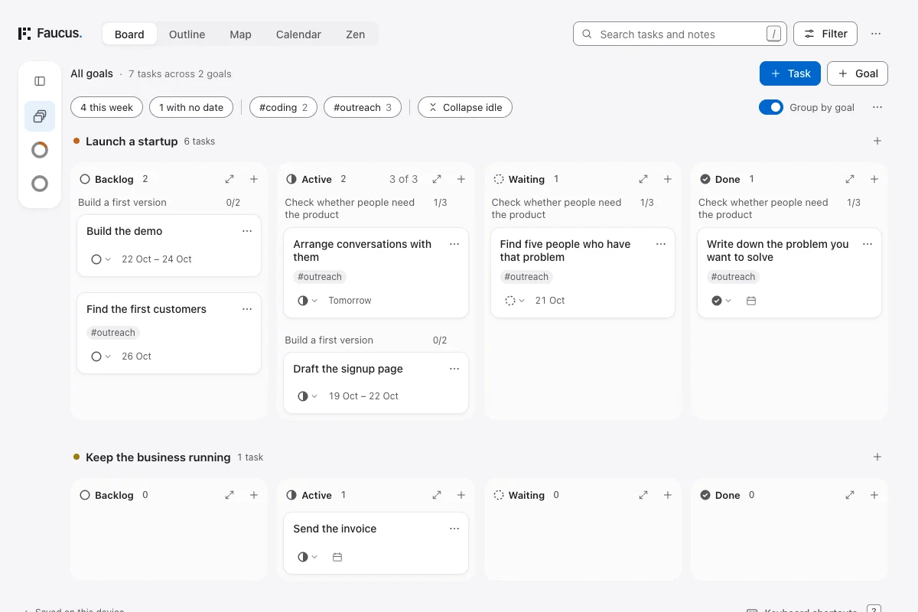Switch to the Calendar view tab
Viewport: 918px width, 612px height.
298,34
